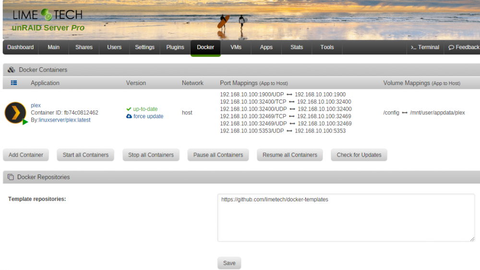Open the Main tab
Screen dimensions: 480x270
54,47
